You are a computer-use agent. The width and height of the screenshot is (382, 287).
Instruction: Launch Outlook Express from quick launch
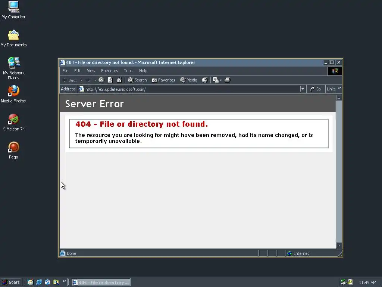pos(47,283)
